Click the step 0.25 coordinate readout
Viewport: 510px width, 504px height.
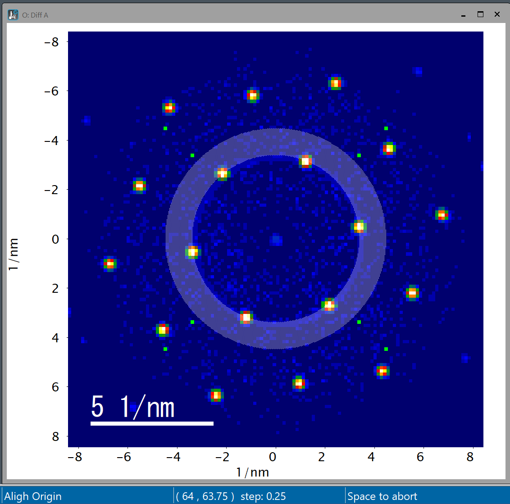[x=231, y=496]
